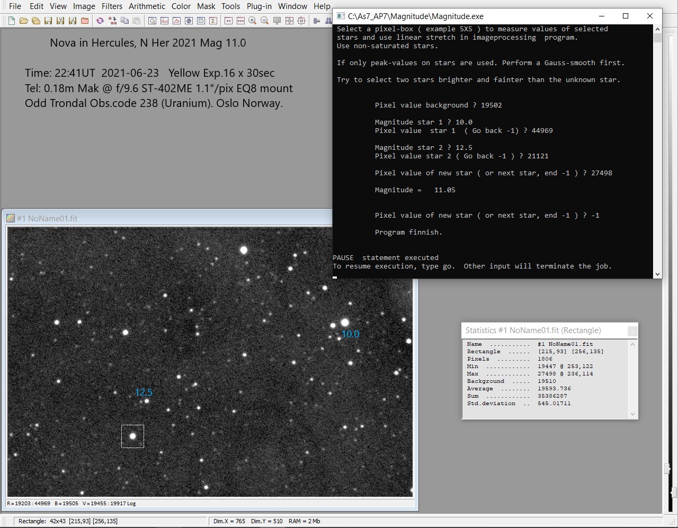Click the Sigma statistics toolbar icon
Screen dimensions: 678x528
click(x=213, y=21)
